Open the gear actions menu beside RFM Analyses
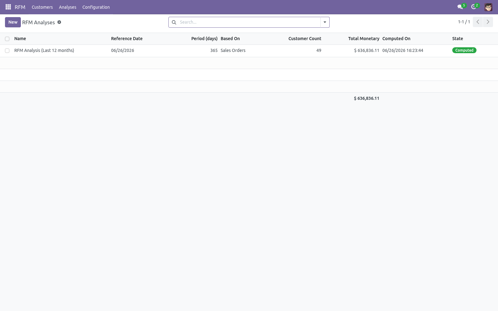The width and height of the screenshot is (498, 311). [x=59, y=22]
